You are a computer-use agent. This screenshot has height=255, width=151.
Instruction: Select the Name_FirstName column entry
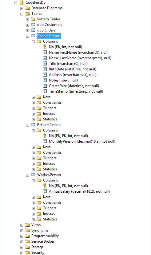tap(79, 52)
